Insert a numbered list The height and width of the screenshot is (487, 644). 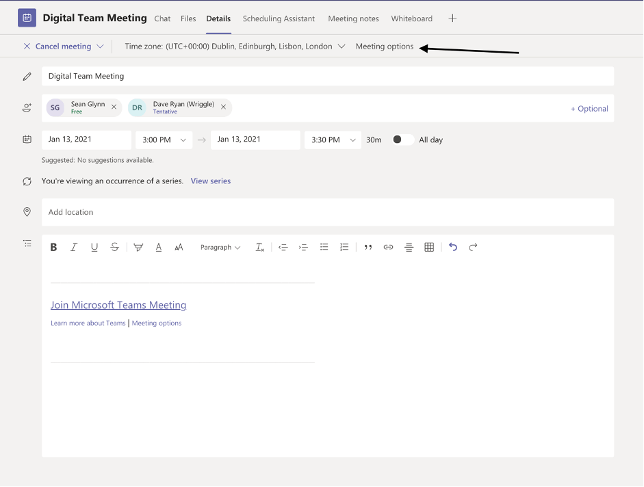pyautogui.click(x=344, y=247)
